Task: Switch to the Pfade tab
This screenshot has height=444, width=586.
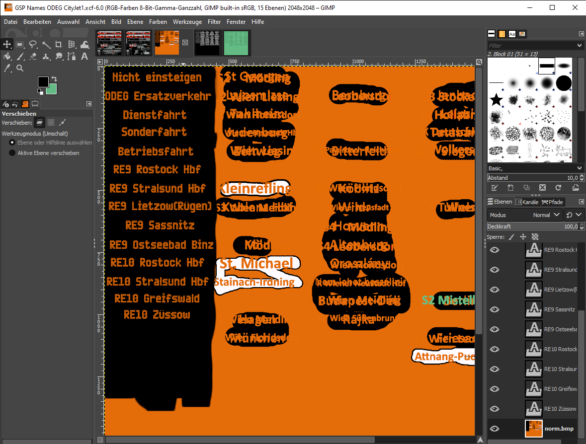Action: tap(552, 202)
